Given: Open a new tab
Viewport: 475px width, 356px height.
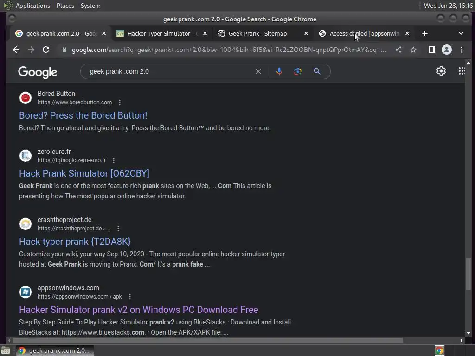Looking at the screenshot, I should click(425, 33).
